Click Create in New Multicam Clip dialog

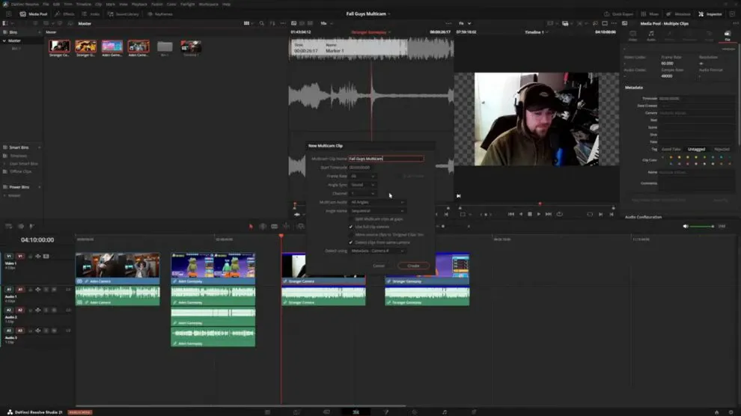pyautogui.click(x=413, y=266)
